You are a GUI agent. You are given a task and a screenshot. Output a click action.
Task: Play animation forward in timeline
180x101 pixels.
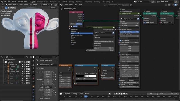pos(122,94)
